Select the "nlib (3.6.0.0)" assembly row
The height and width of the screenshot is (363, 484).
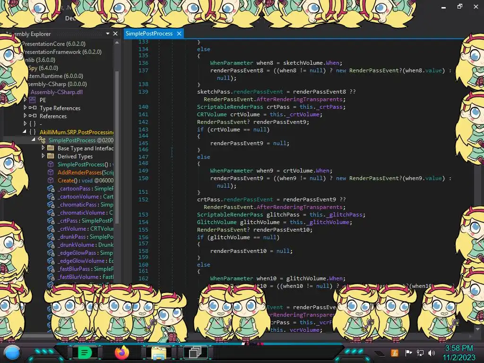(40, 60)
